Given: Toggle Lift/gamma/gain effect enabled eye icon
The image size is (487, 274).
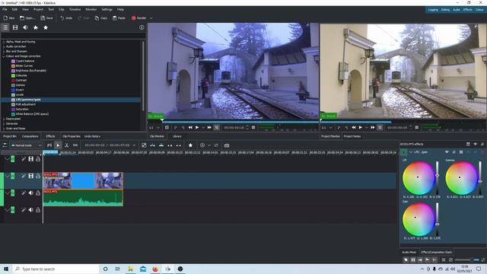Looking at the screenshot, I should (x=447, y=152).
